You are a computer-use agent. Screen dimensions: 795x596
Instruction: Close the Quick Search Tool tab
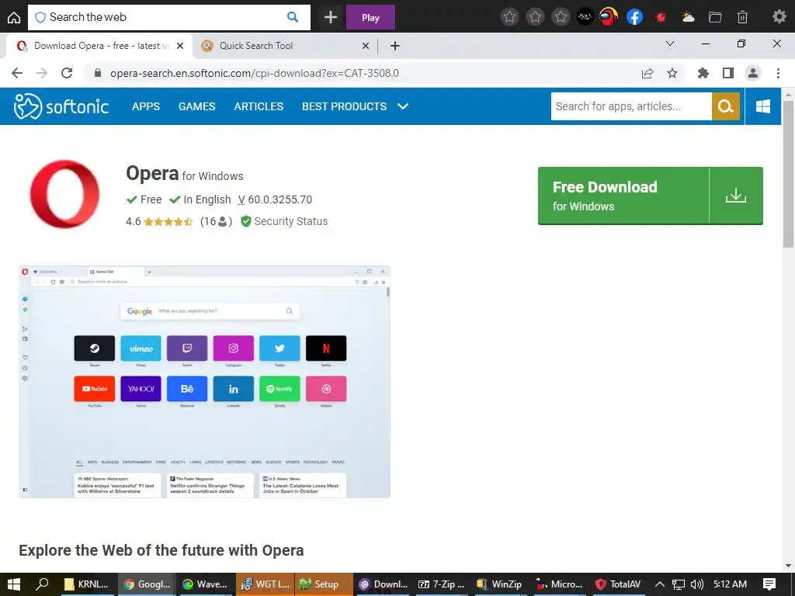click(x=365, y=46)
